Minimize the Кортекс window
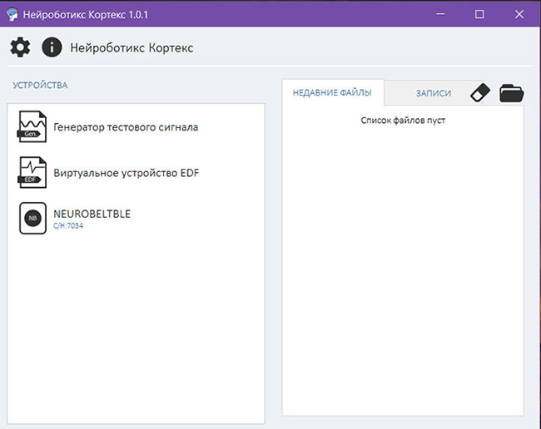541x429 pixels. click(441, 13)
